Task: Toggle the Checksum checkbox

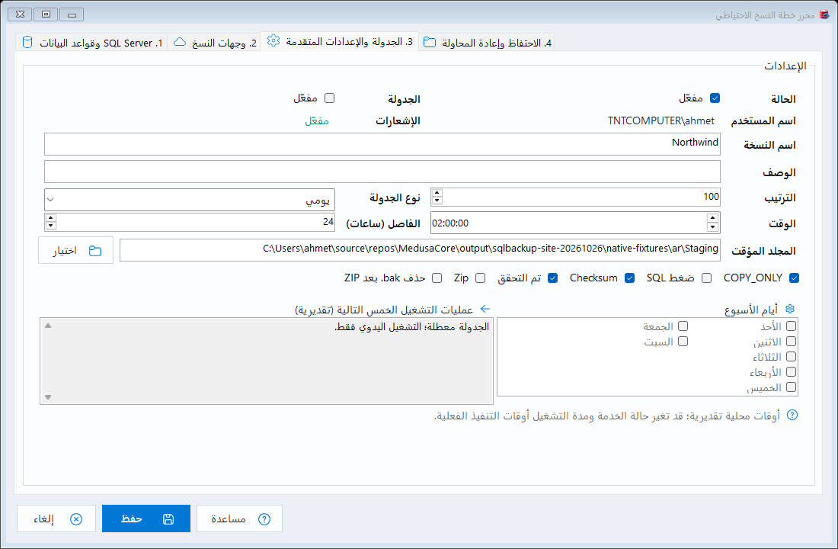Action: pos(629,278)
